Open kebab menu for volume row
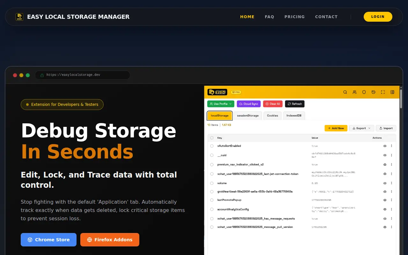 pyautogui.click(x=391, y=183)
